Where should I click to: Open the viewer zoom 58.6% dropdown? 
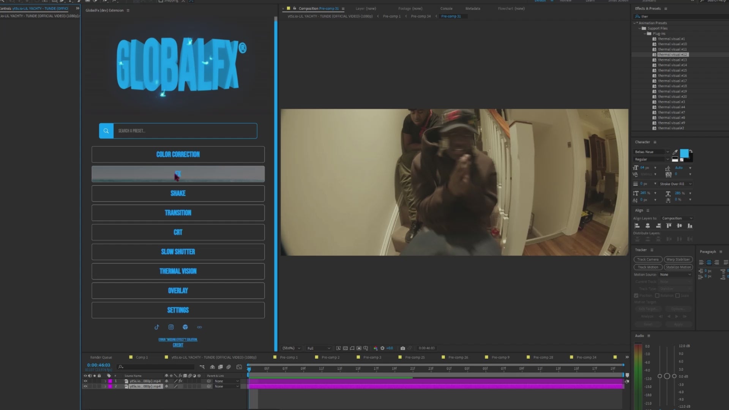tap(291, 348)
